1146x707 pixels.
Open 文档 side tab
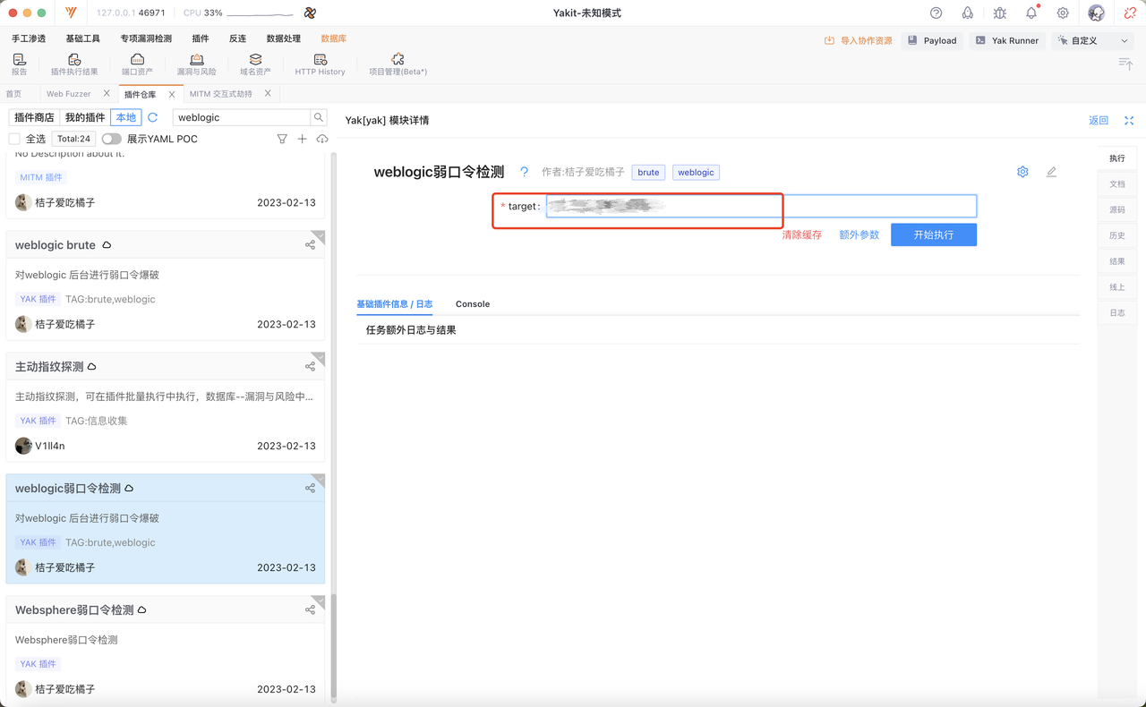[x=1116, y=183]
